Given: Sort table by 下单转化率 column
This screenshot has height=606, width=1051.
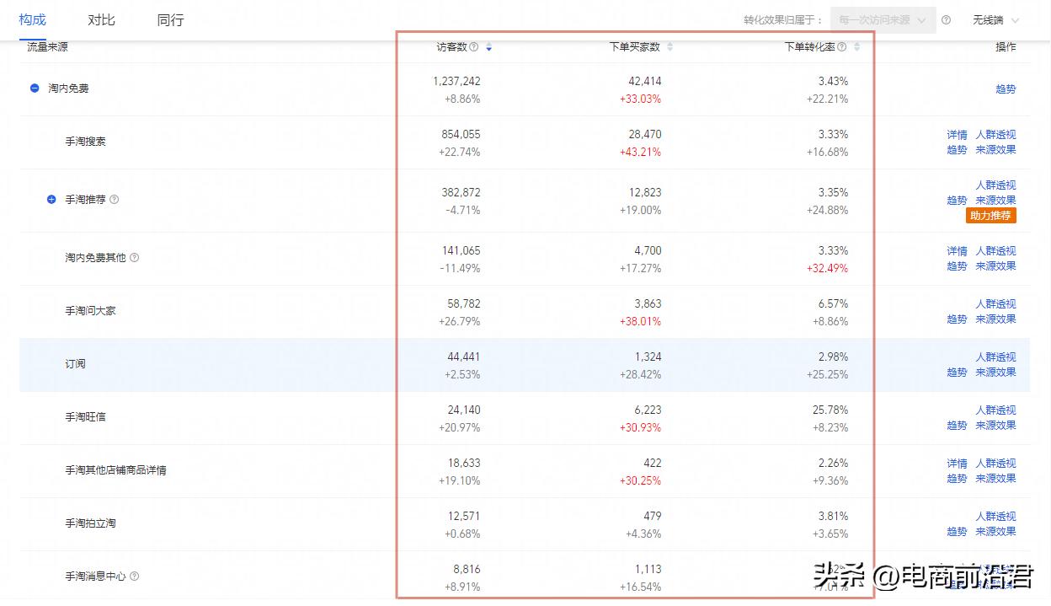Looking at the screenshot, I should tap(856, 47).
